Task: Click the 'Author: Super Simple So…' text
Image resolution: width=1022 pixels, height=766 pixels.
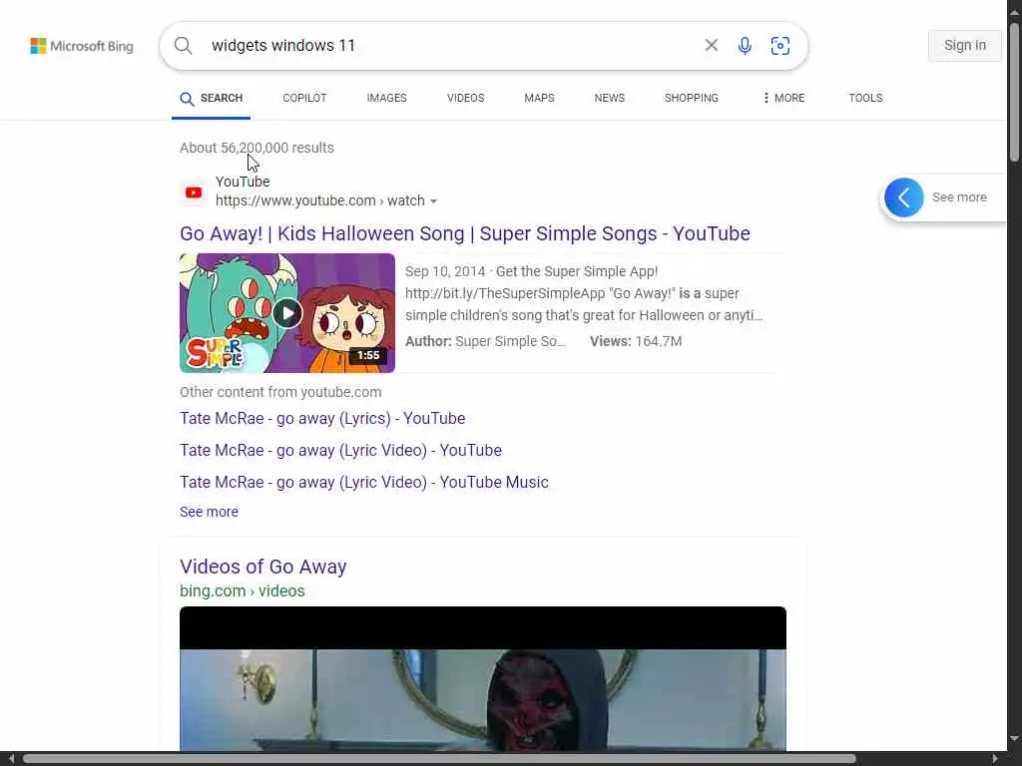Action: pos(486,341)
